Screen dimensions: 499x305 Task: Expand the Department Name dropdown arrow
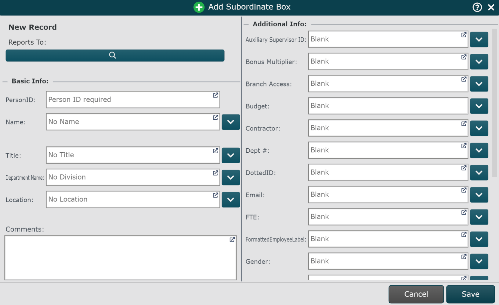(231, 178)
